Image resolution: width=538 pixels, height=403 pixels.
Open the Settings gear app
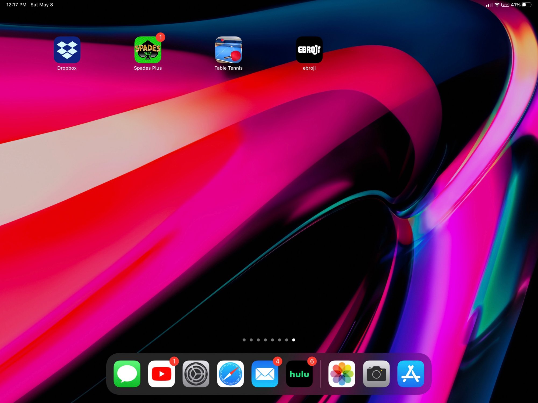[196, 374]
